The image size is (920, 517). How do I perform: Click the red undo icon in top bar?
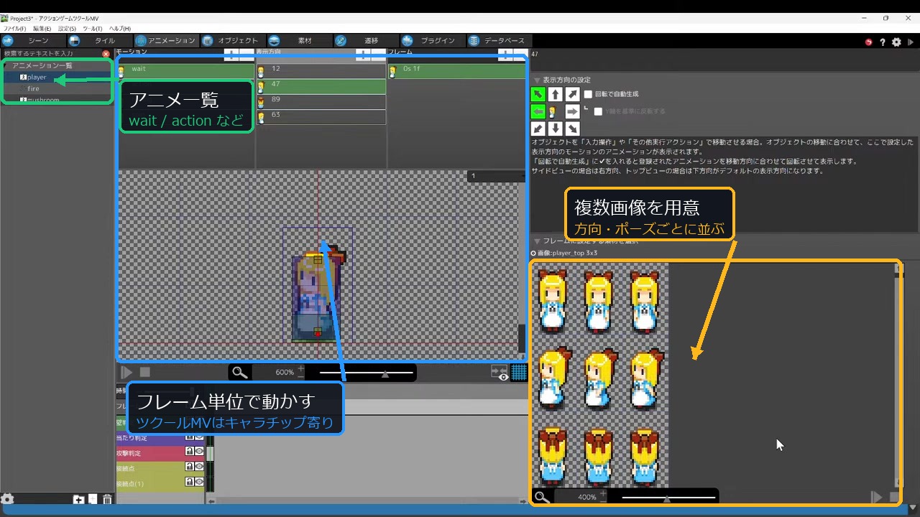(x=868, y=42)
